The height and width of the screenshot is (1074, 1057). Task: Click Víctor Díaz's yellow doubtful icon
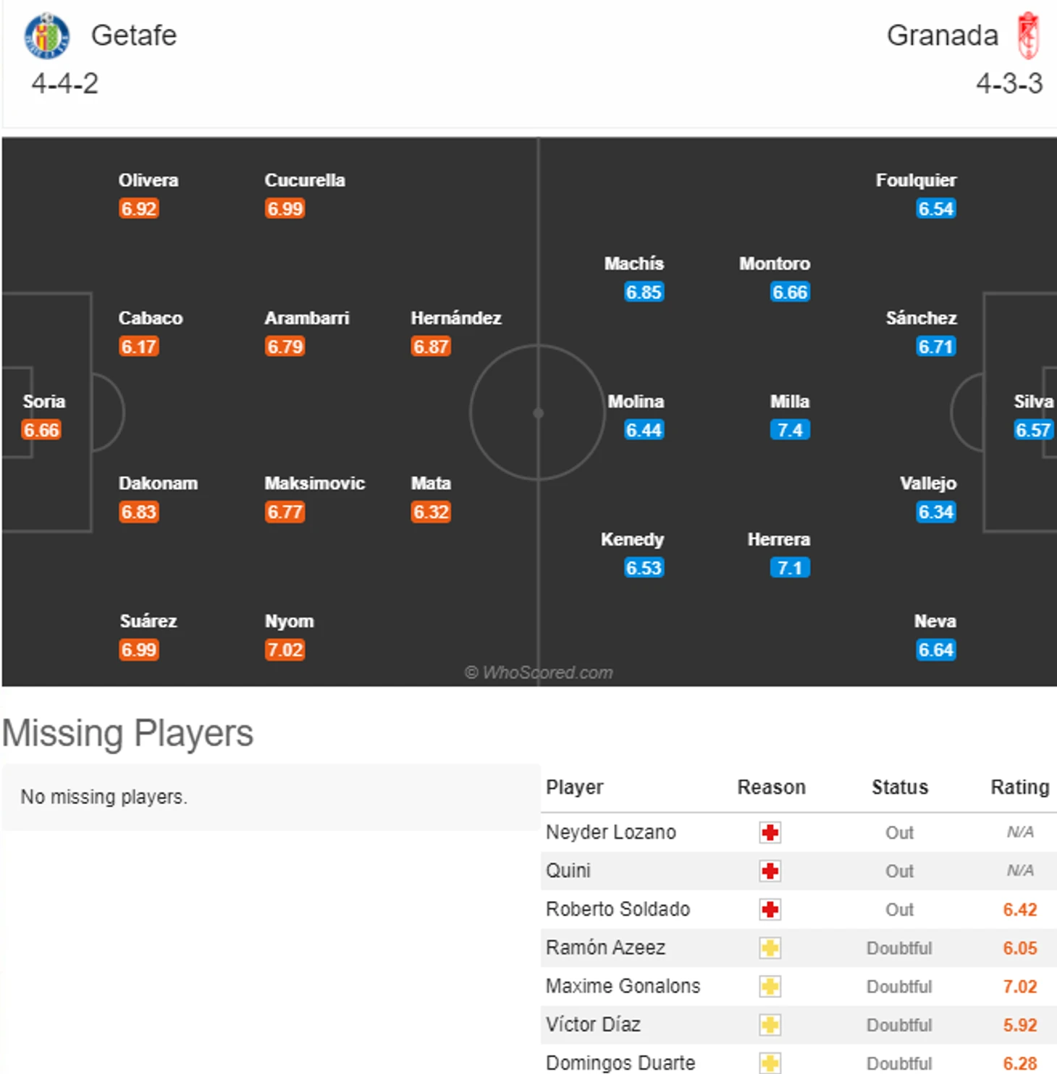[770, 1024]
